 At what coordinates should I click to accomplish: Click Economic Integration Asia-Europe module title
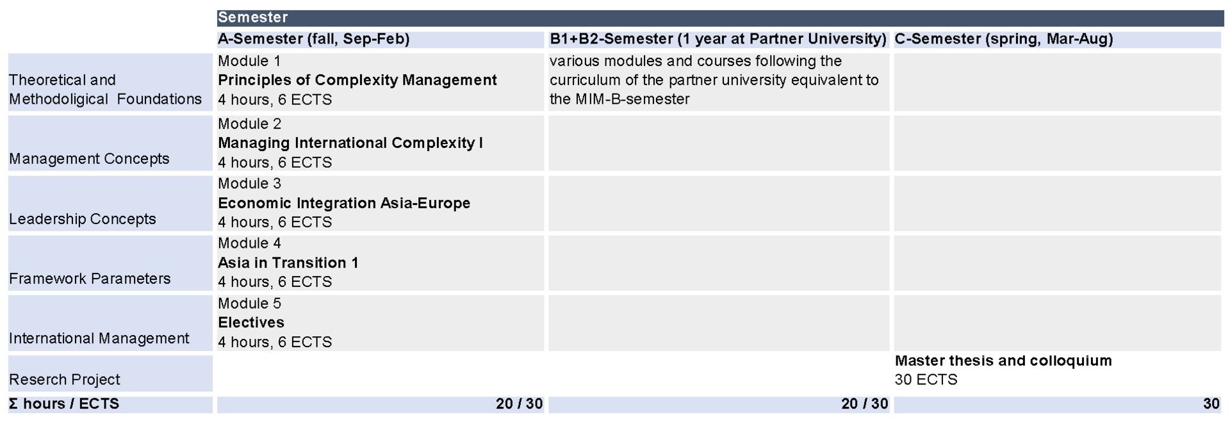coord(344,203)
